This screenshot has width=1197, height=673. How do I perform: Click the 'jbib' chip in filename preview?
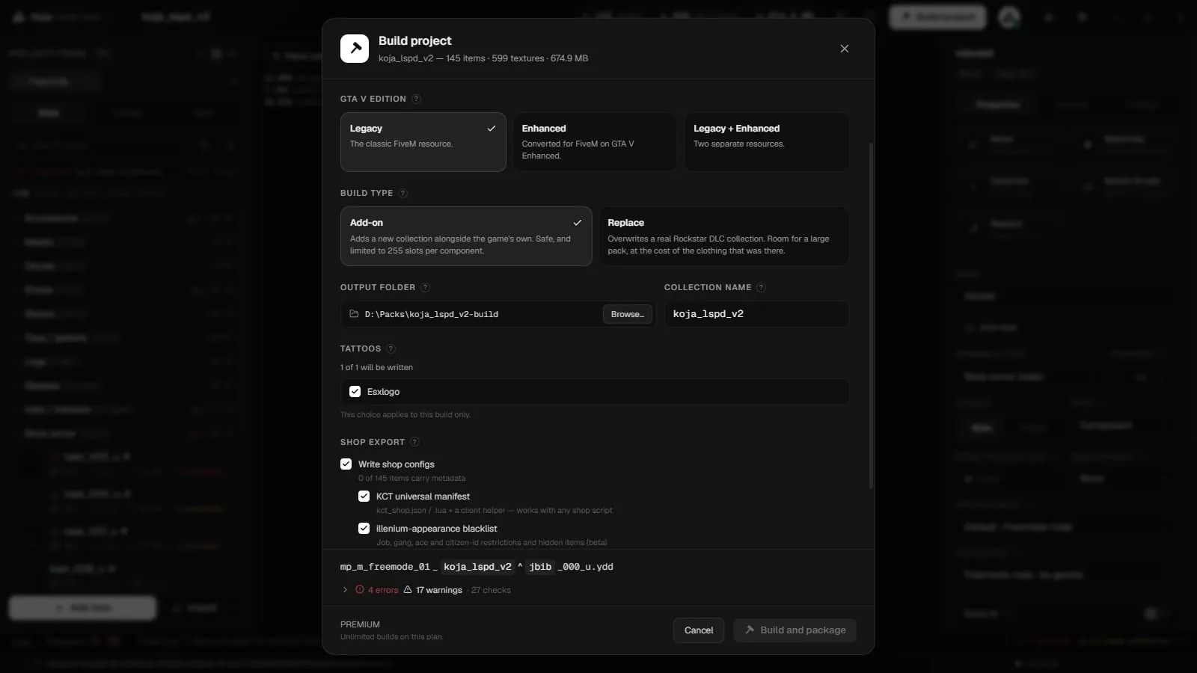[x=540, y=567]
